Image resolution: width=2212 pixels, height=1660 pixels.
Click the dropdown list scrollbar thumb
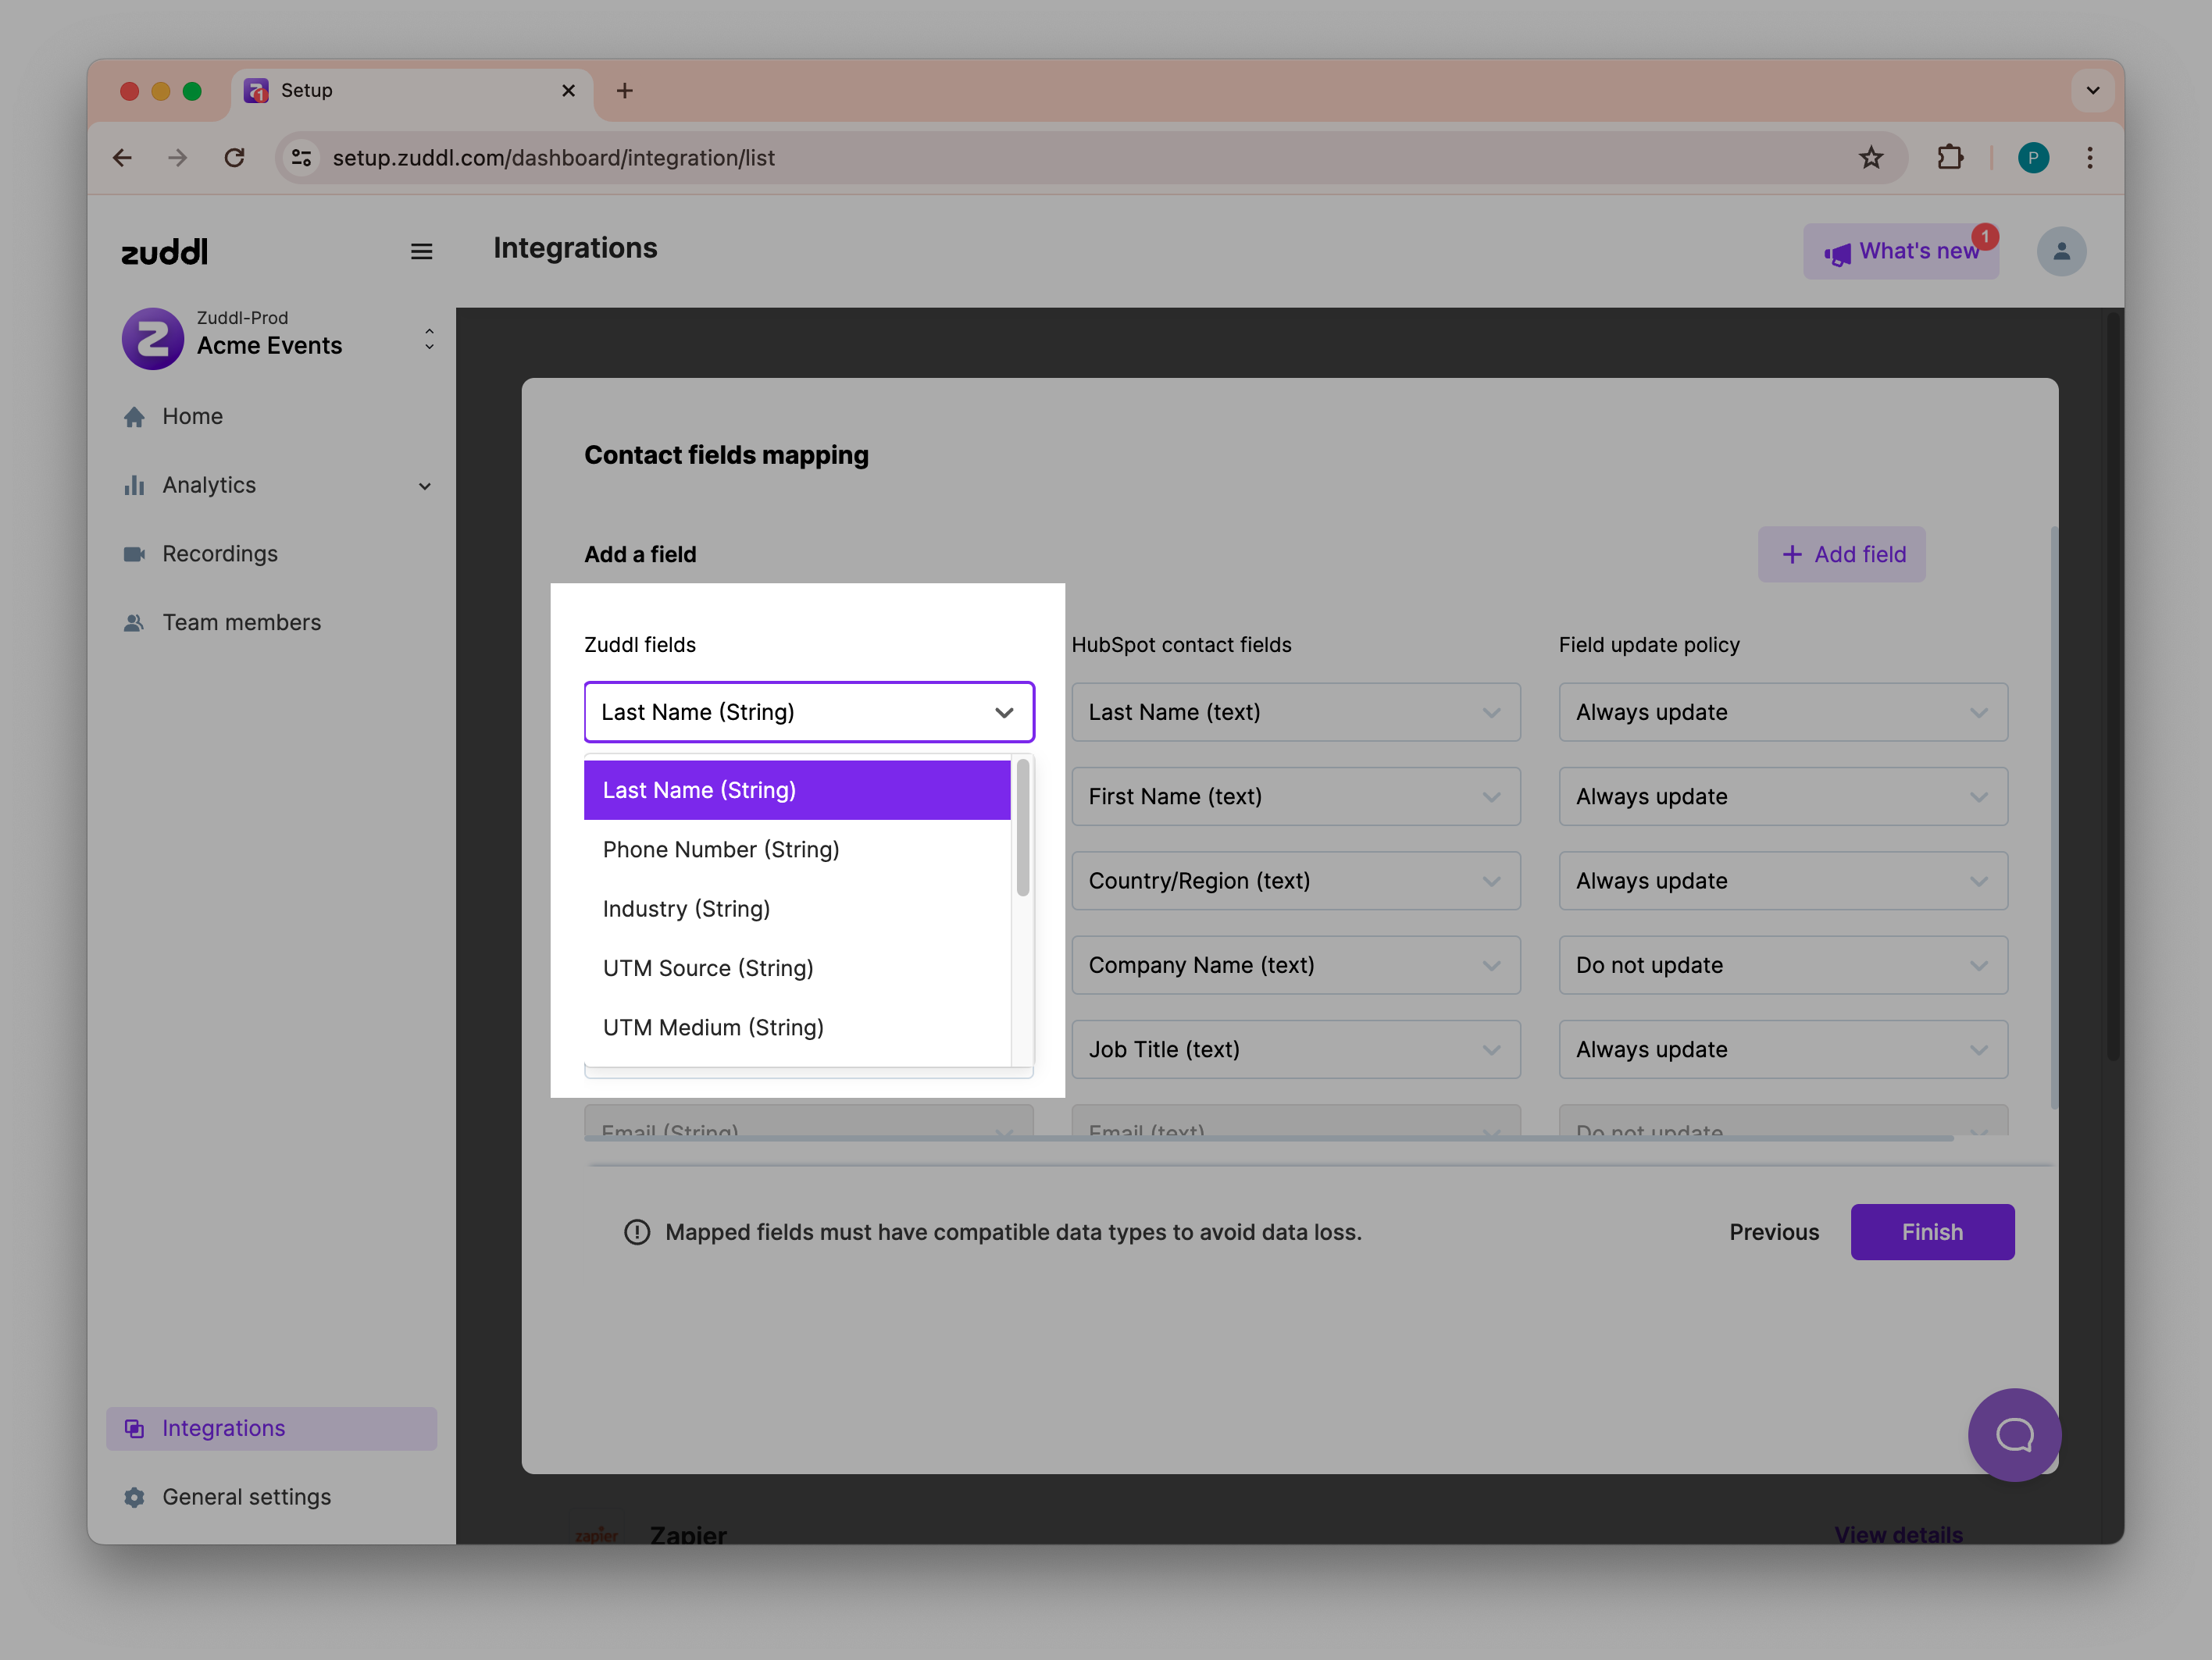[1022, 828]
